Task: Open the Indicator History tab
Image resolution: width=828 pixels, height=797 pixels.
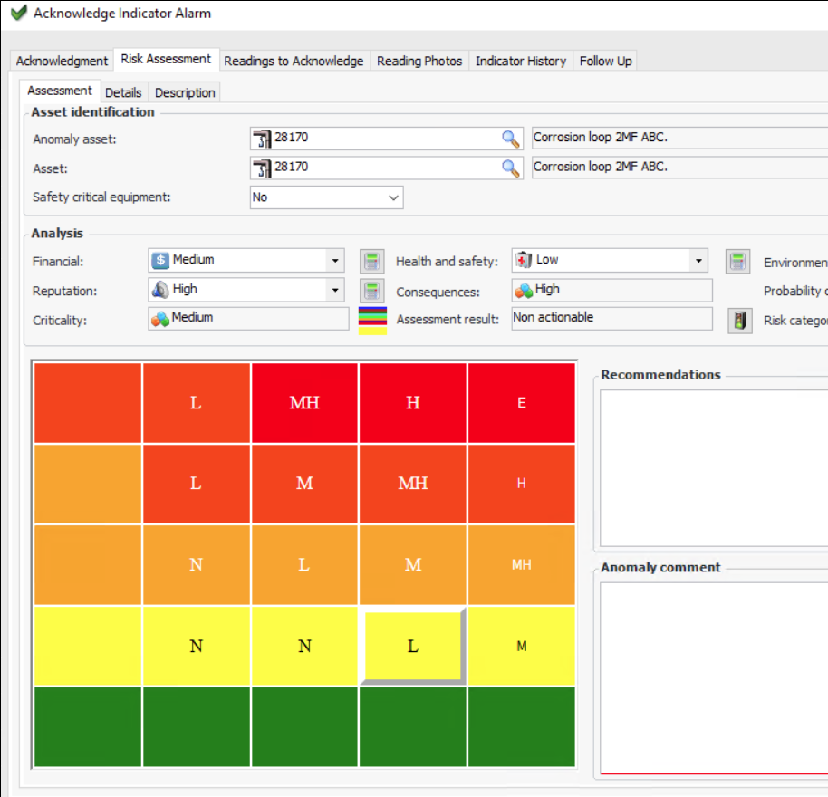Action: [520, 61]
